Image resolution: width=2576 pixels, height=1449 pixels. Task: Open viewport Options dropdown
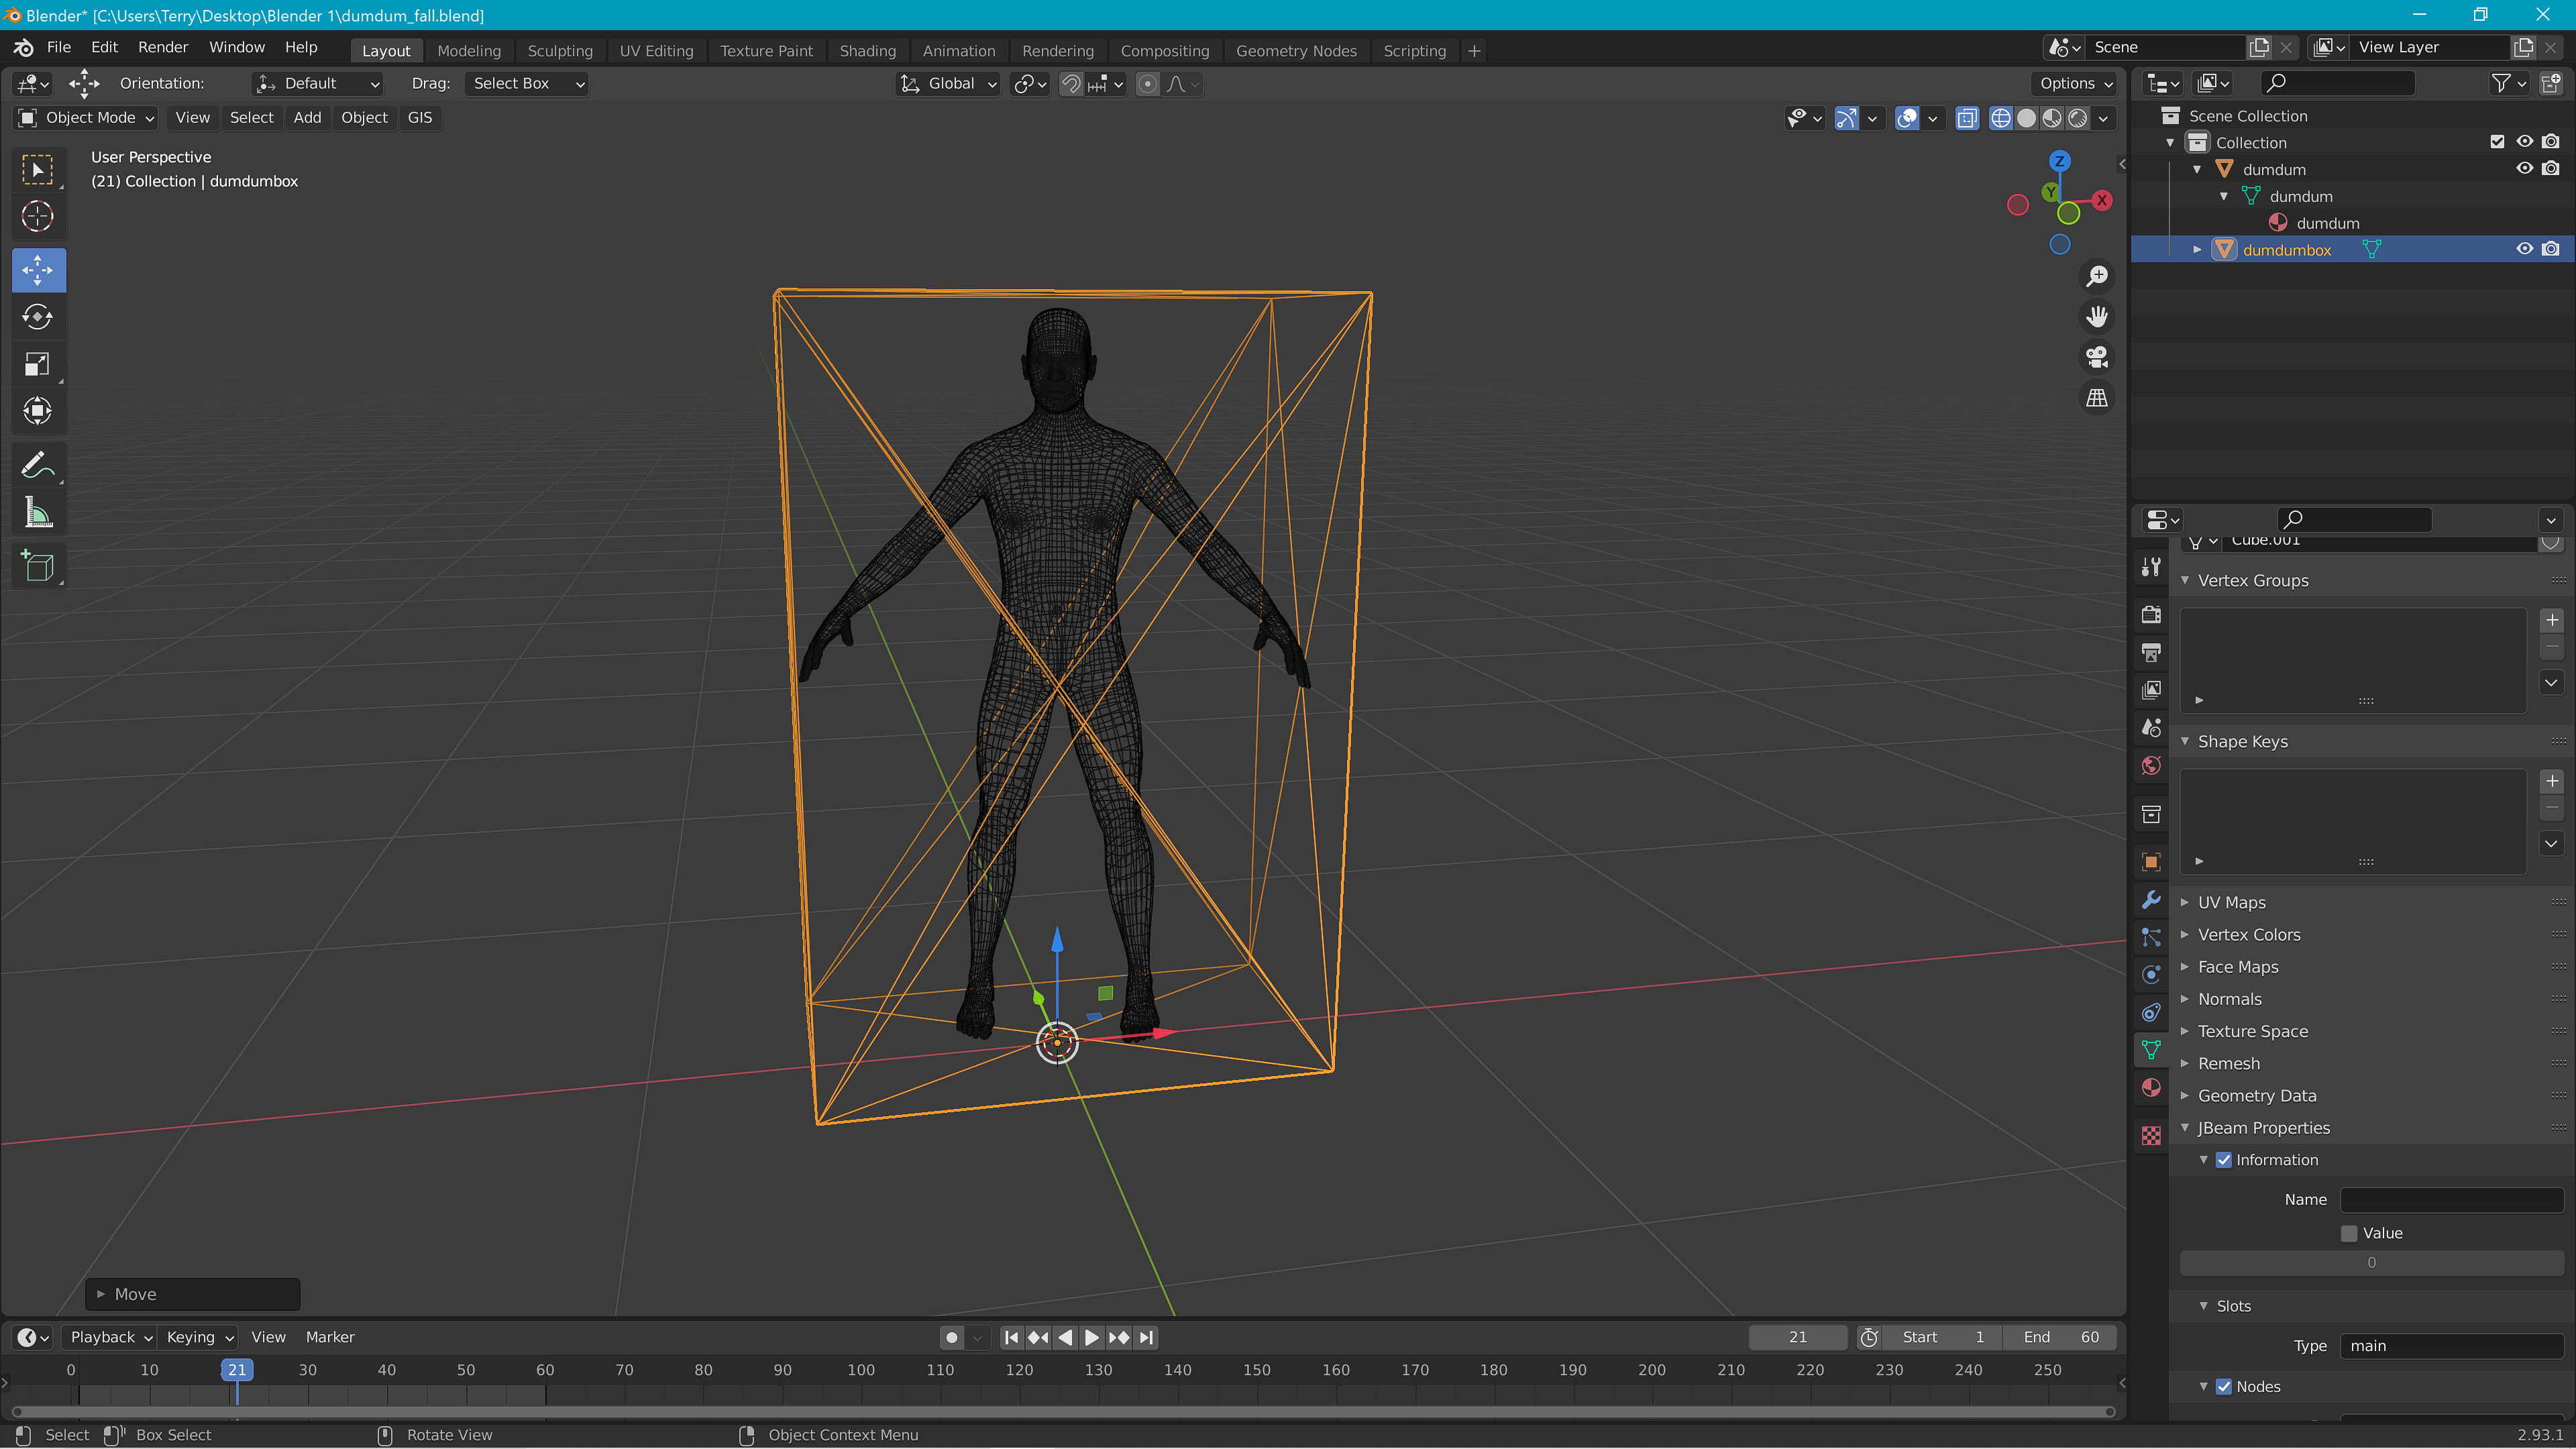pyautogui.click(x=2076, y=84)
